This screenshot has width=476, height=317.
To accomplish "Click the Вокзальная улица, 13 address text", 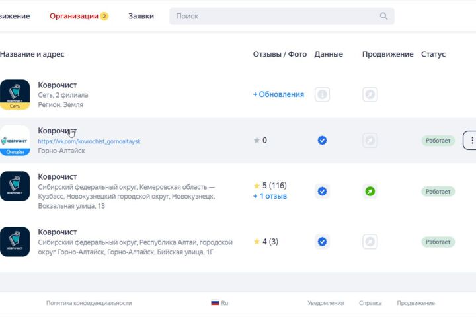I will click(x=71, y=206).
